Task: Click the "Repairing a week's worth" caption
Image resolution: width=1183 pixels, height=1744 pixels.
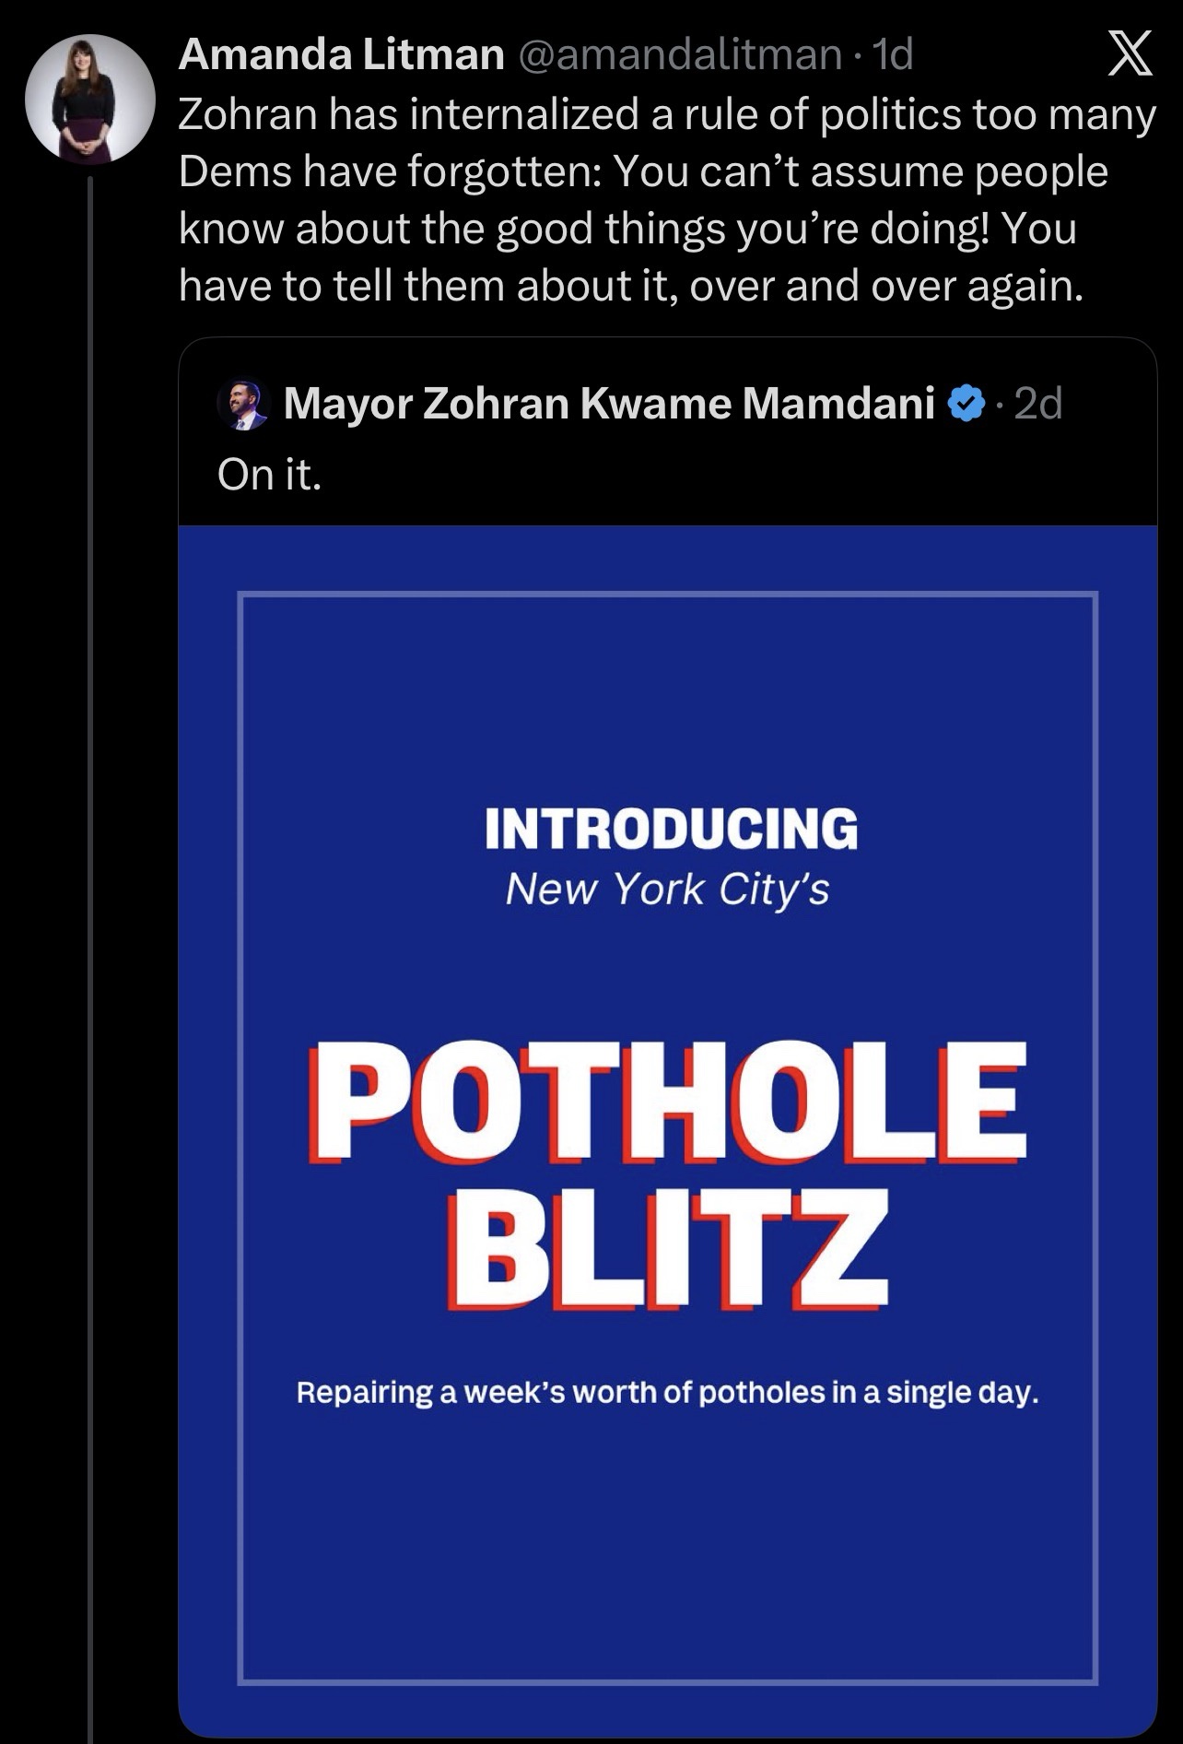Action: point(667,1392)
